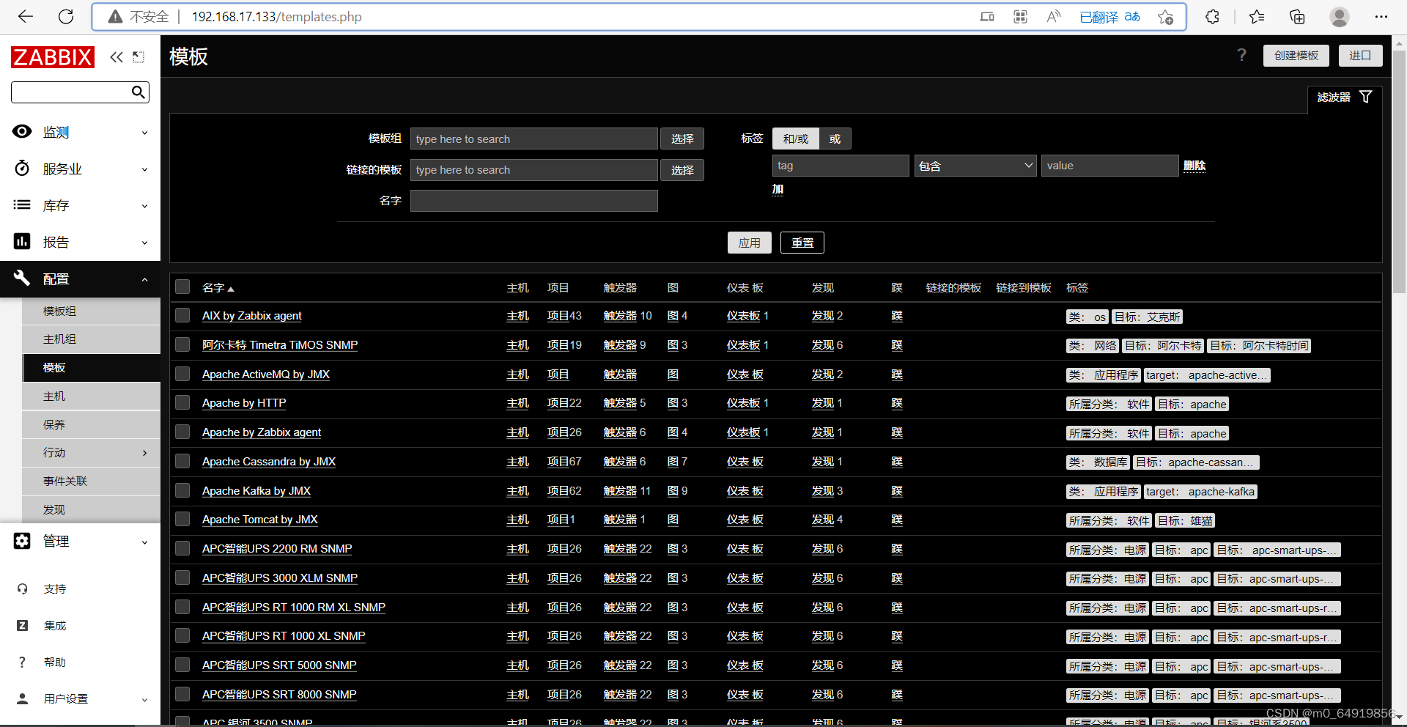Click the 应用 apply filter button
This screenshot has width=1407, height=727.
[x=749, y=243]
